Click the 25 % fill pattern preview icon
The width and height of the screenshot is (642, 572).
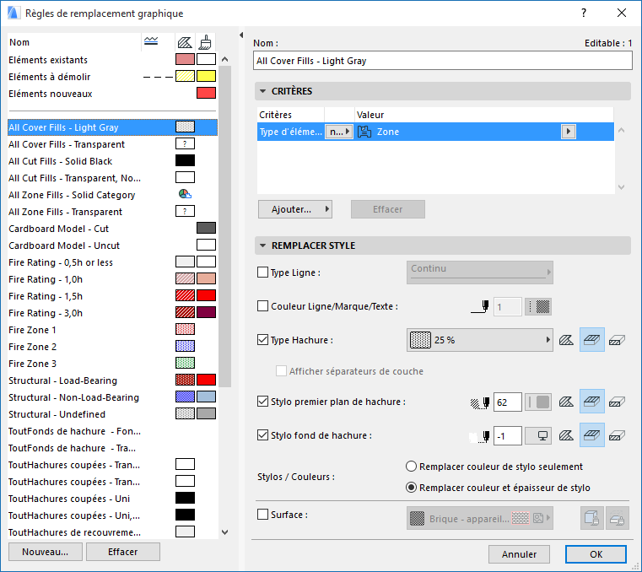coord(420,340)
